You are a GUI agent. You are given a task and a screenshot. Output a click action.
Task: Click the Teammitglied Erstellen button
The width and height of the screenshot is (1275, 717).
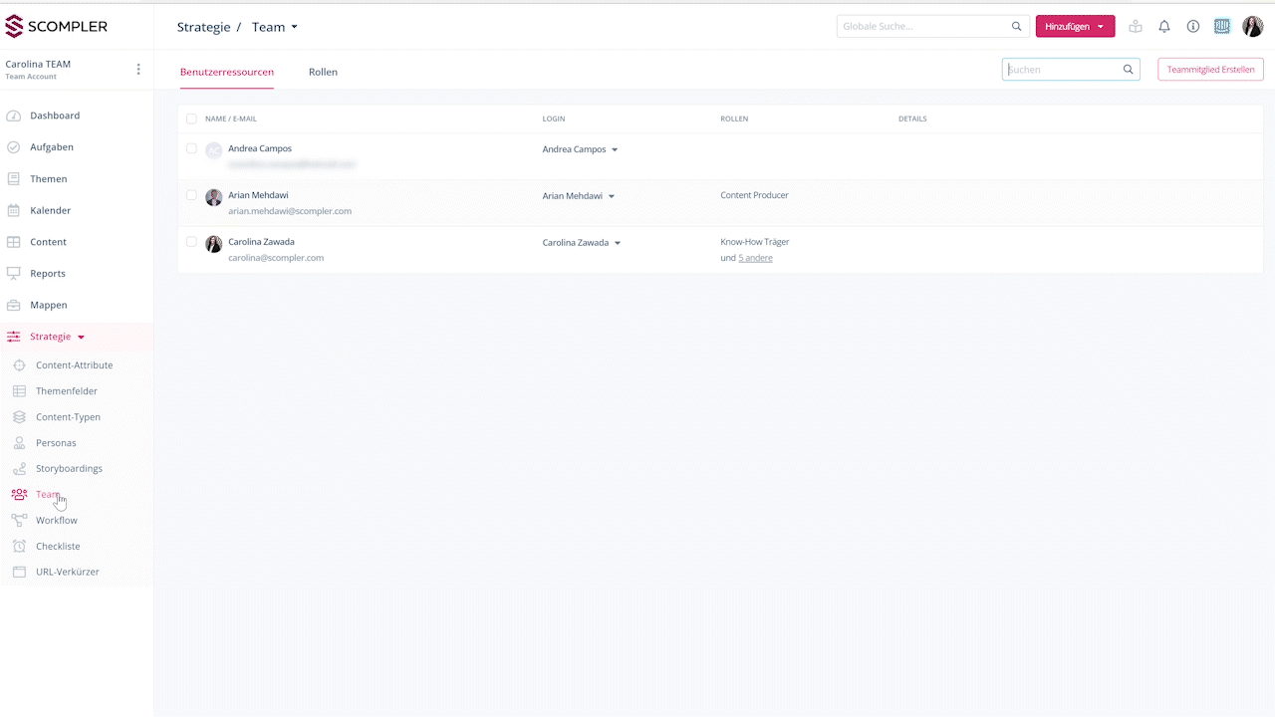click(x=1209, y=70)
